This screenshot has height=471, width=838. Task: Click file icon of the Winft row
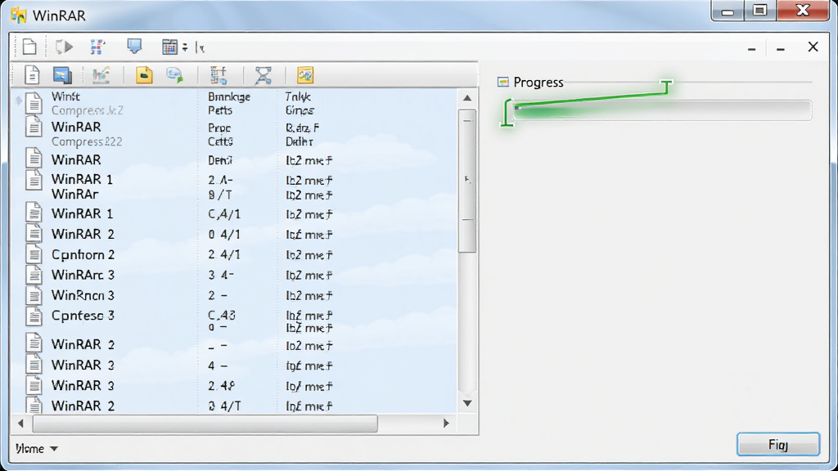click(34, 103)
